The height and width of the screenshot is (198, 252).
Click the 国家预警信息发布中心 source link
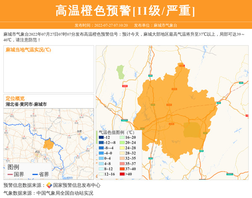(x=76, y=185)
